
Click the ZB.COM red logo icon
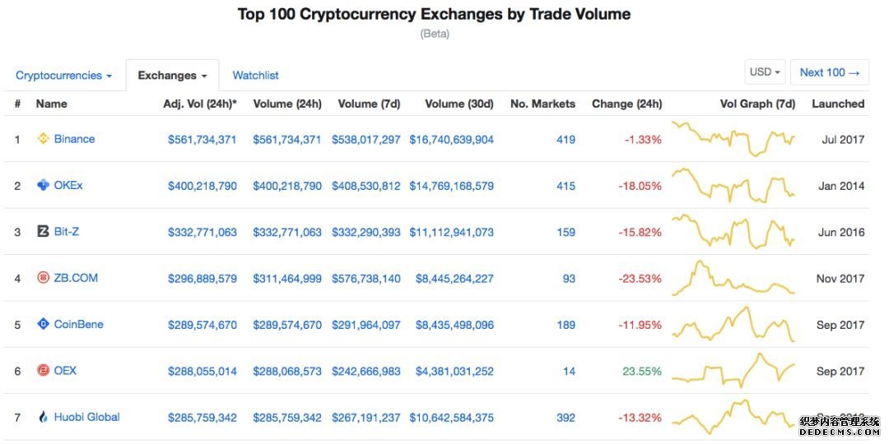coord(43,278)
